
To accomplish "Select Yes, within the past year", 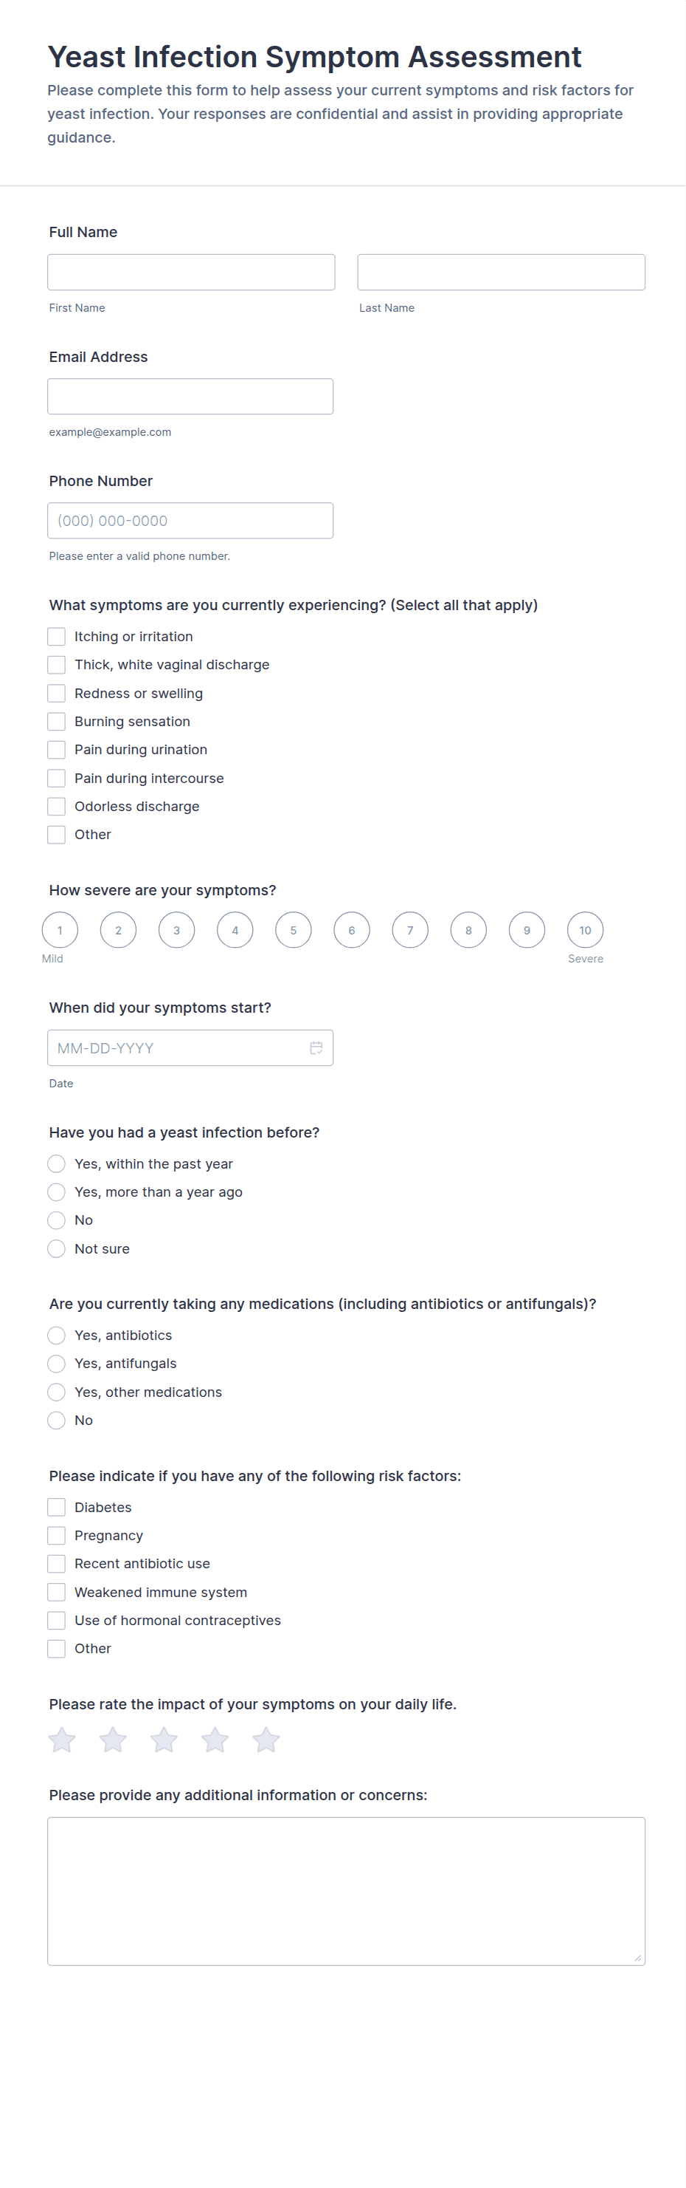I will [x=57, y=1163].
